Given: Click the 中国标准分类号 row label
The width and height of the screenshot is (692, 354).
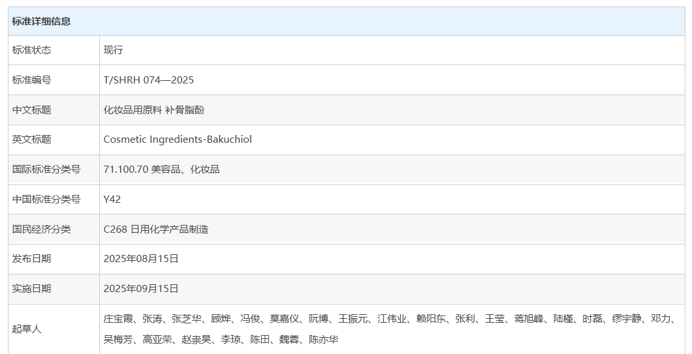Looking at the screenshot, I should tap(46, 199).
